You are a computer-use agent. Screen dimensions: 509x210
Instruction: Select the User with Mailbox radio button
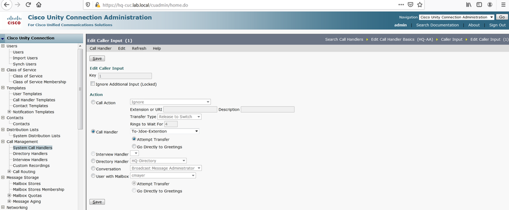tap(93, 176)
